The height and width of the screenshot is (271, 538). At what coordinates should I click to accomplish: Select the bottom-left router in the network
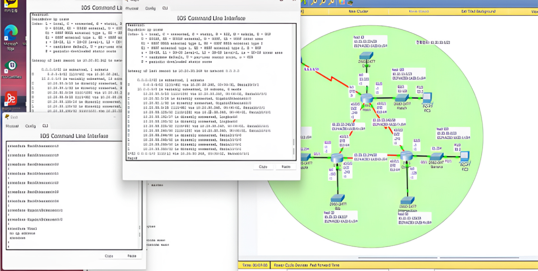337,158
